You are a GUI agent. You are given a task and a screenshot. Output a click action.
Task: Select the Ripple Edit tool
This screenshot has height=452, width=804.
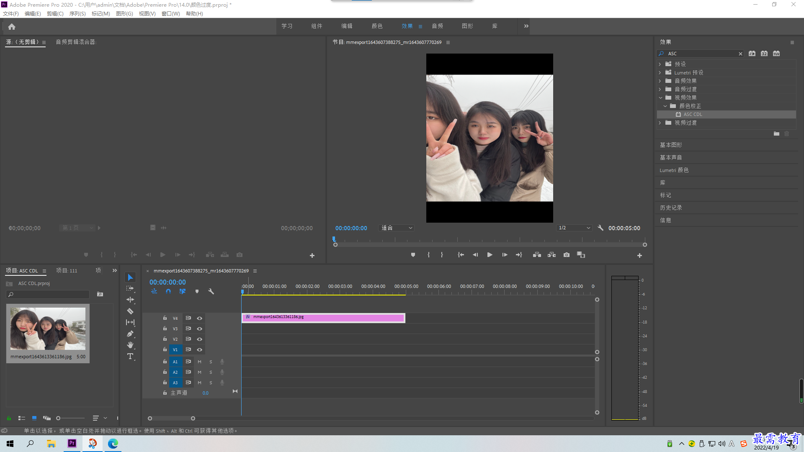[130, 300]
